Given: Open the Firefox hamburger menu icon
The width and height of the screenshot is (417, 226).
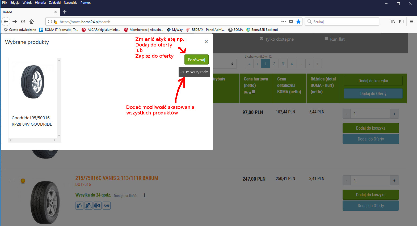Looking at the screenshot, I should tap(411, 22).
